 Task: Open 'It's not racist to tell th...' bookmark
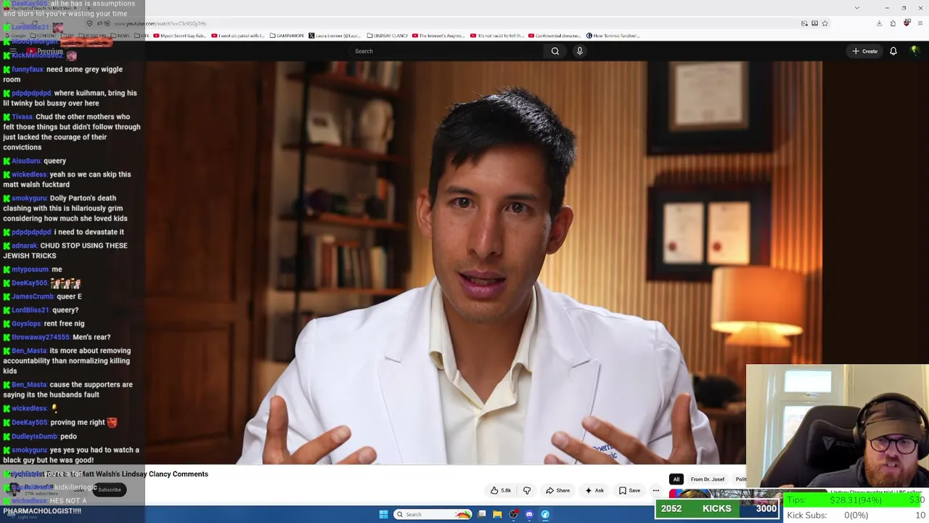497,36
